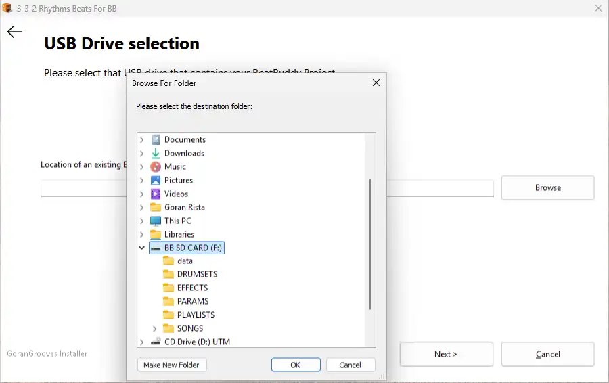Screen dimensions: 609x383
Task: Select the "data" folder label
Action: tap(185, 261)
